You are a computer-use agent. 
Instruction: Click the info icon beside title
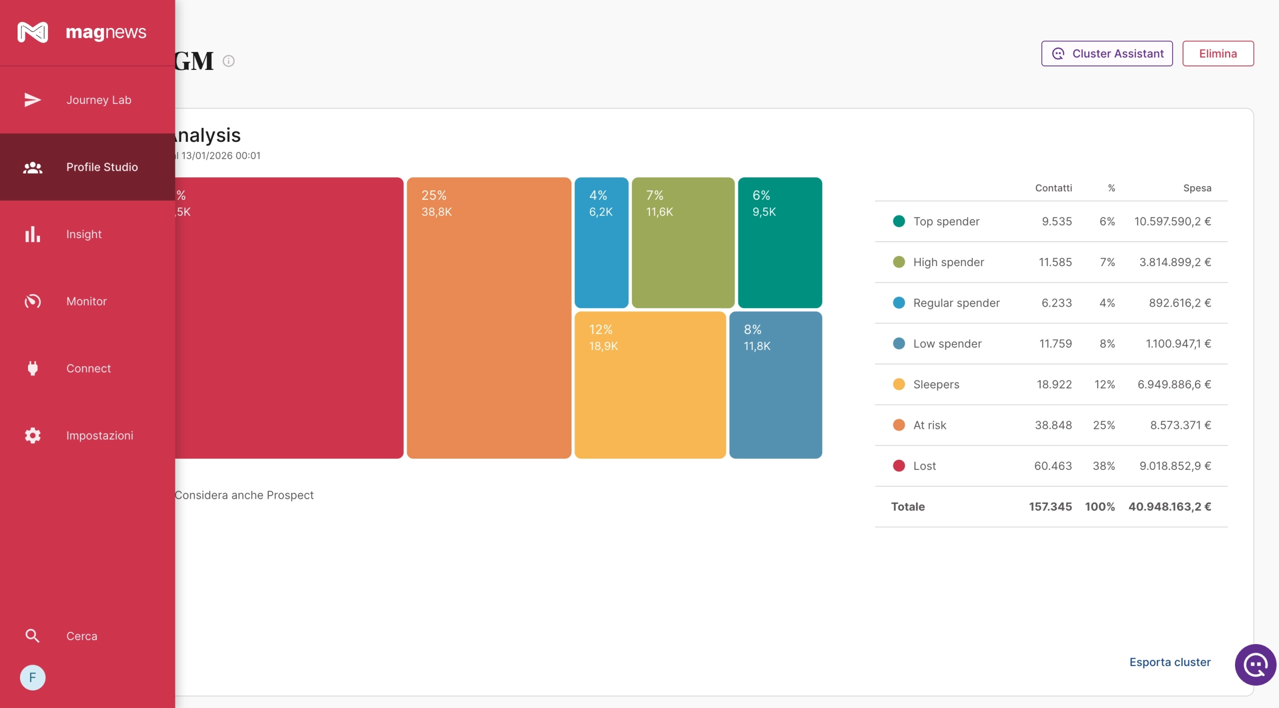coord(228,61)
